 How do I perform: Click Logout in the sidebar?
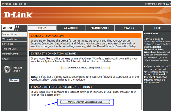pyautogui.click(x=14, y=58)
